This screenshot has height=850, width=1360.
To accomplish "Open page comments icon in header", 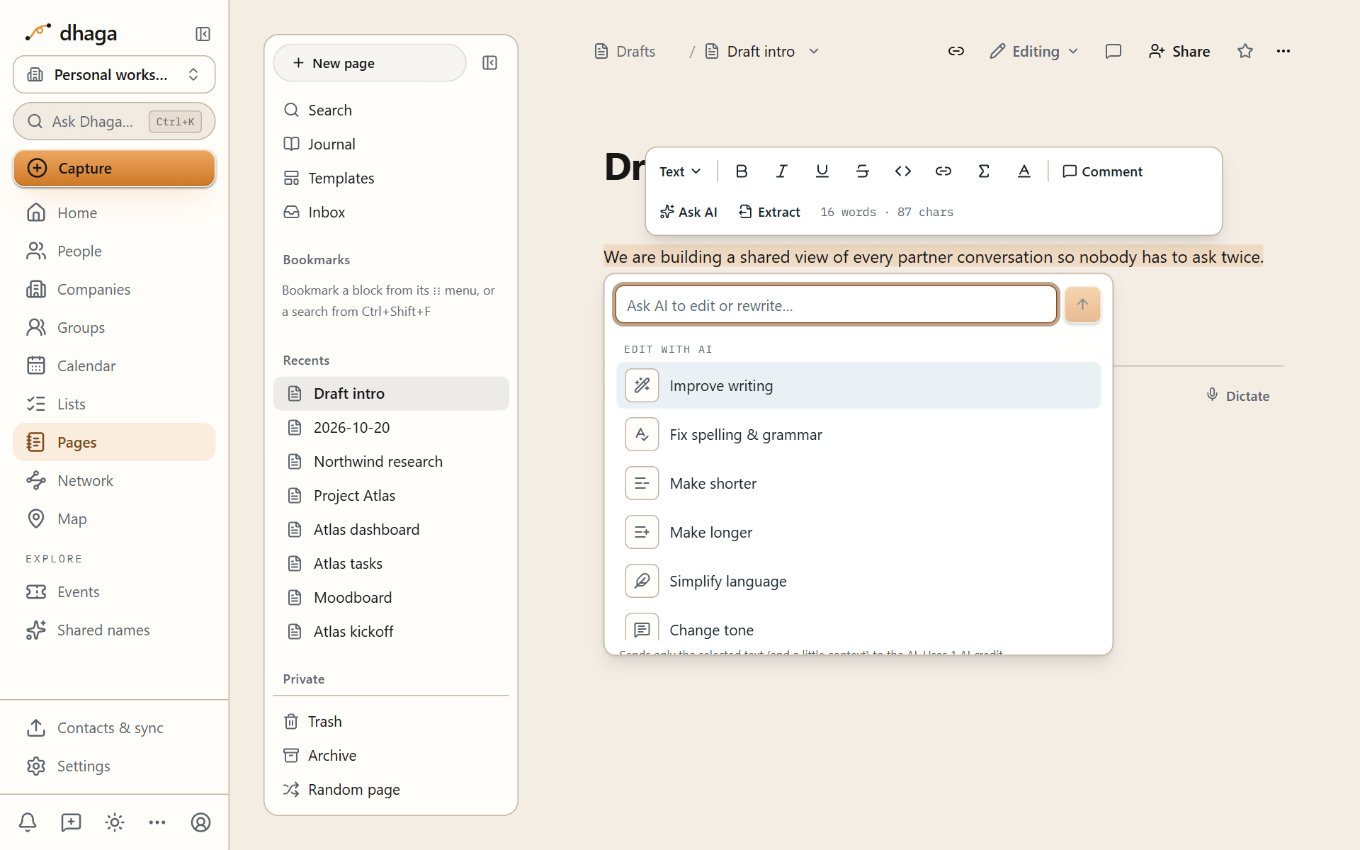I will pos(1113,51).
